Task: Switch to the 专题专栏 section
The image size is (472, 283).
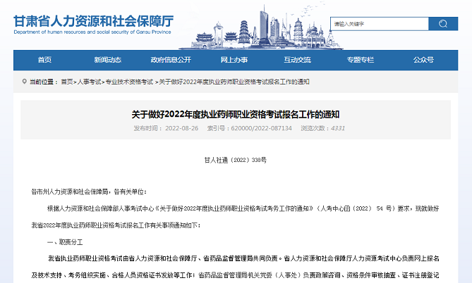Action: (x=360, y=60)
